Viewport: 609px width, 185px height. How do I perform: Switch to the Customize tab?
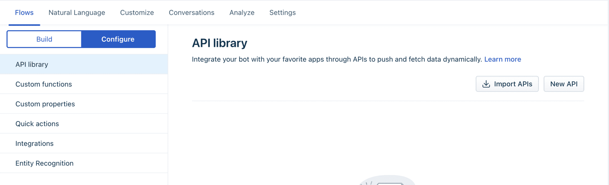(x=137, y=13)
